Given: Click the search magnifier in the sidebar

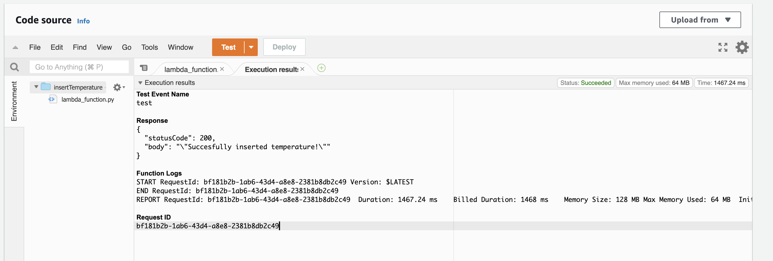Looking at the screenshot, I should tap(14, 67).
